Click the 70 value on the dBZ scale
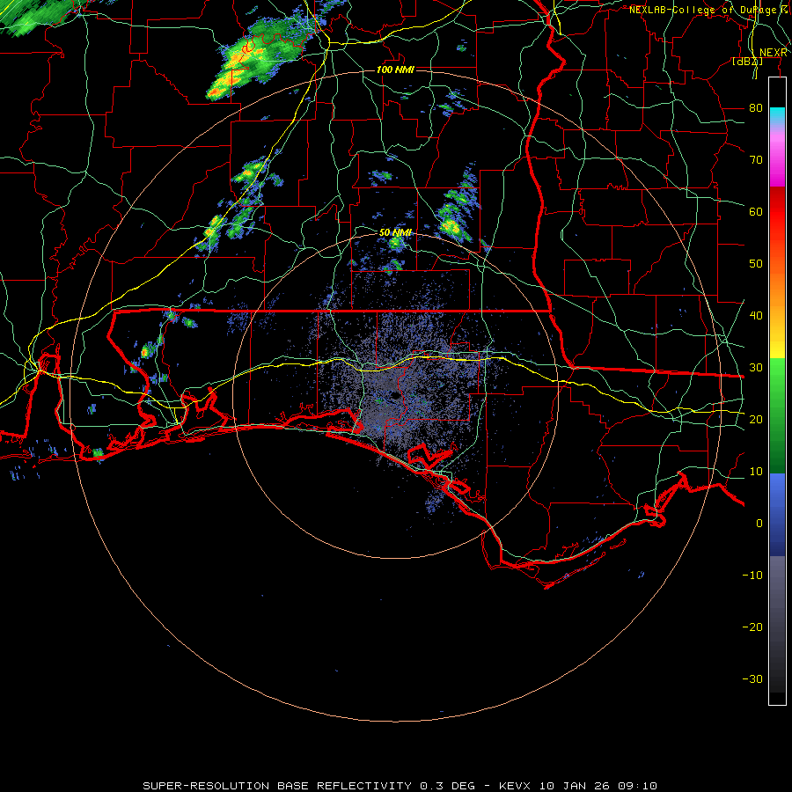The image size is (792, 792). 756,159
